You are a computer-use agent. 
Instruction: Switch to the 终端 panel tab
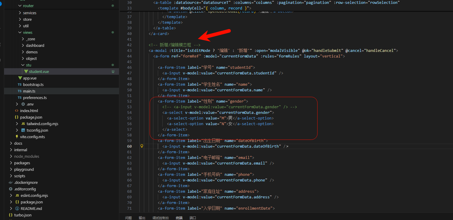pyautogui.click(x=179, y=218)
